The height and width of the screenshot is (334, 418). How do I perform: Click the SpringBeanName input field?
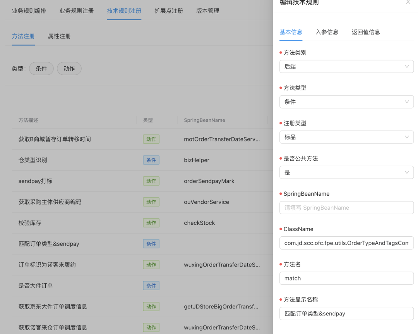(x=346, y=208)
